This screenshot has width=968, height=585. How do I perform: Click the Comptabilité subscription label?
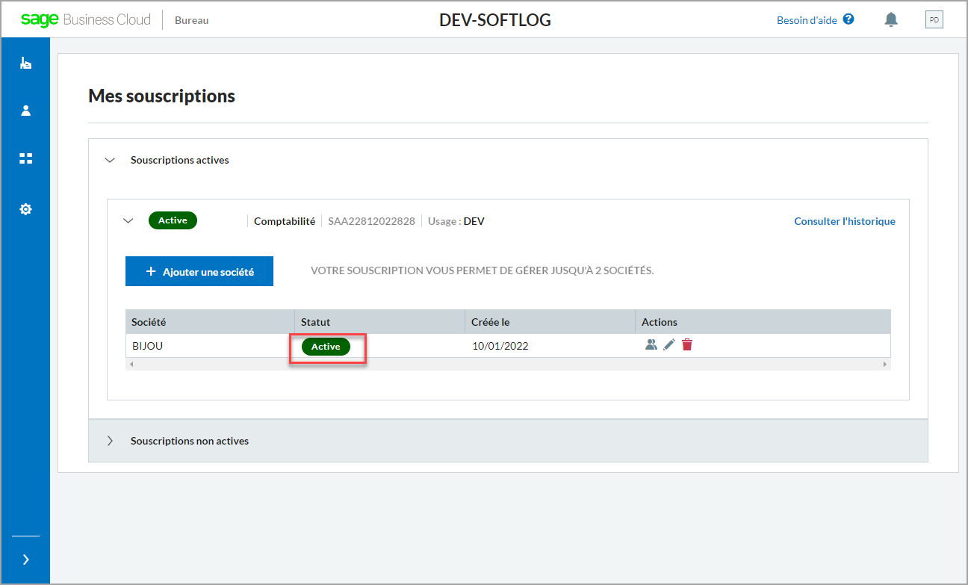pyautogui.click(x=285, y=221)
